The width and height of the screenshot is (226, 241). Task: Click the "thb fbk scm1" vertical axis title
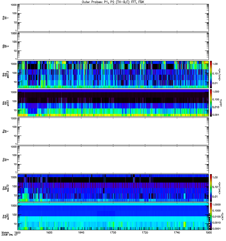tap(6, 103)
